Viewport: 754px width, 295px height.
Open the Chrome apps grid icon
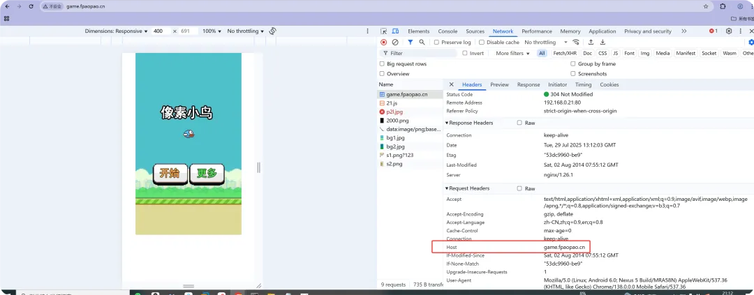tap(7, 18)
